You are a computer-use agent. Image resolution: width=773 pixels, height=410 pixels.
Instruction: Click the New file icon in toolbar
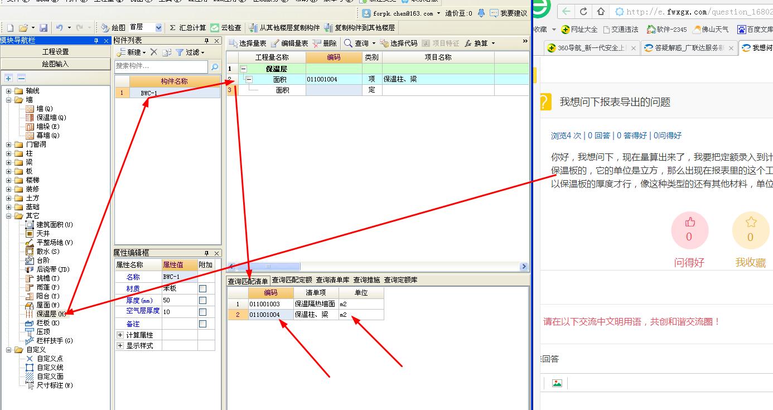[9, 27]
